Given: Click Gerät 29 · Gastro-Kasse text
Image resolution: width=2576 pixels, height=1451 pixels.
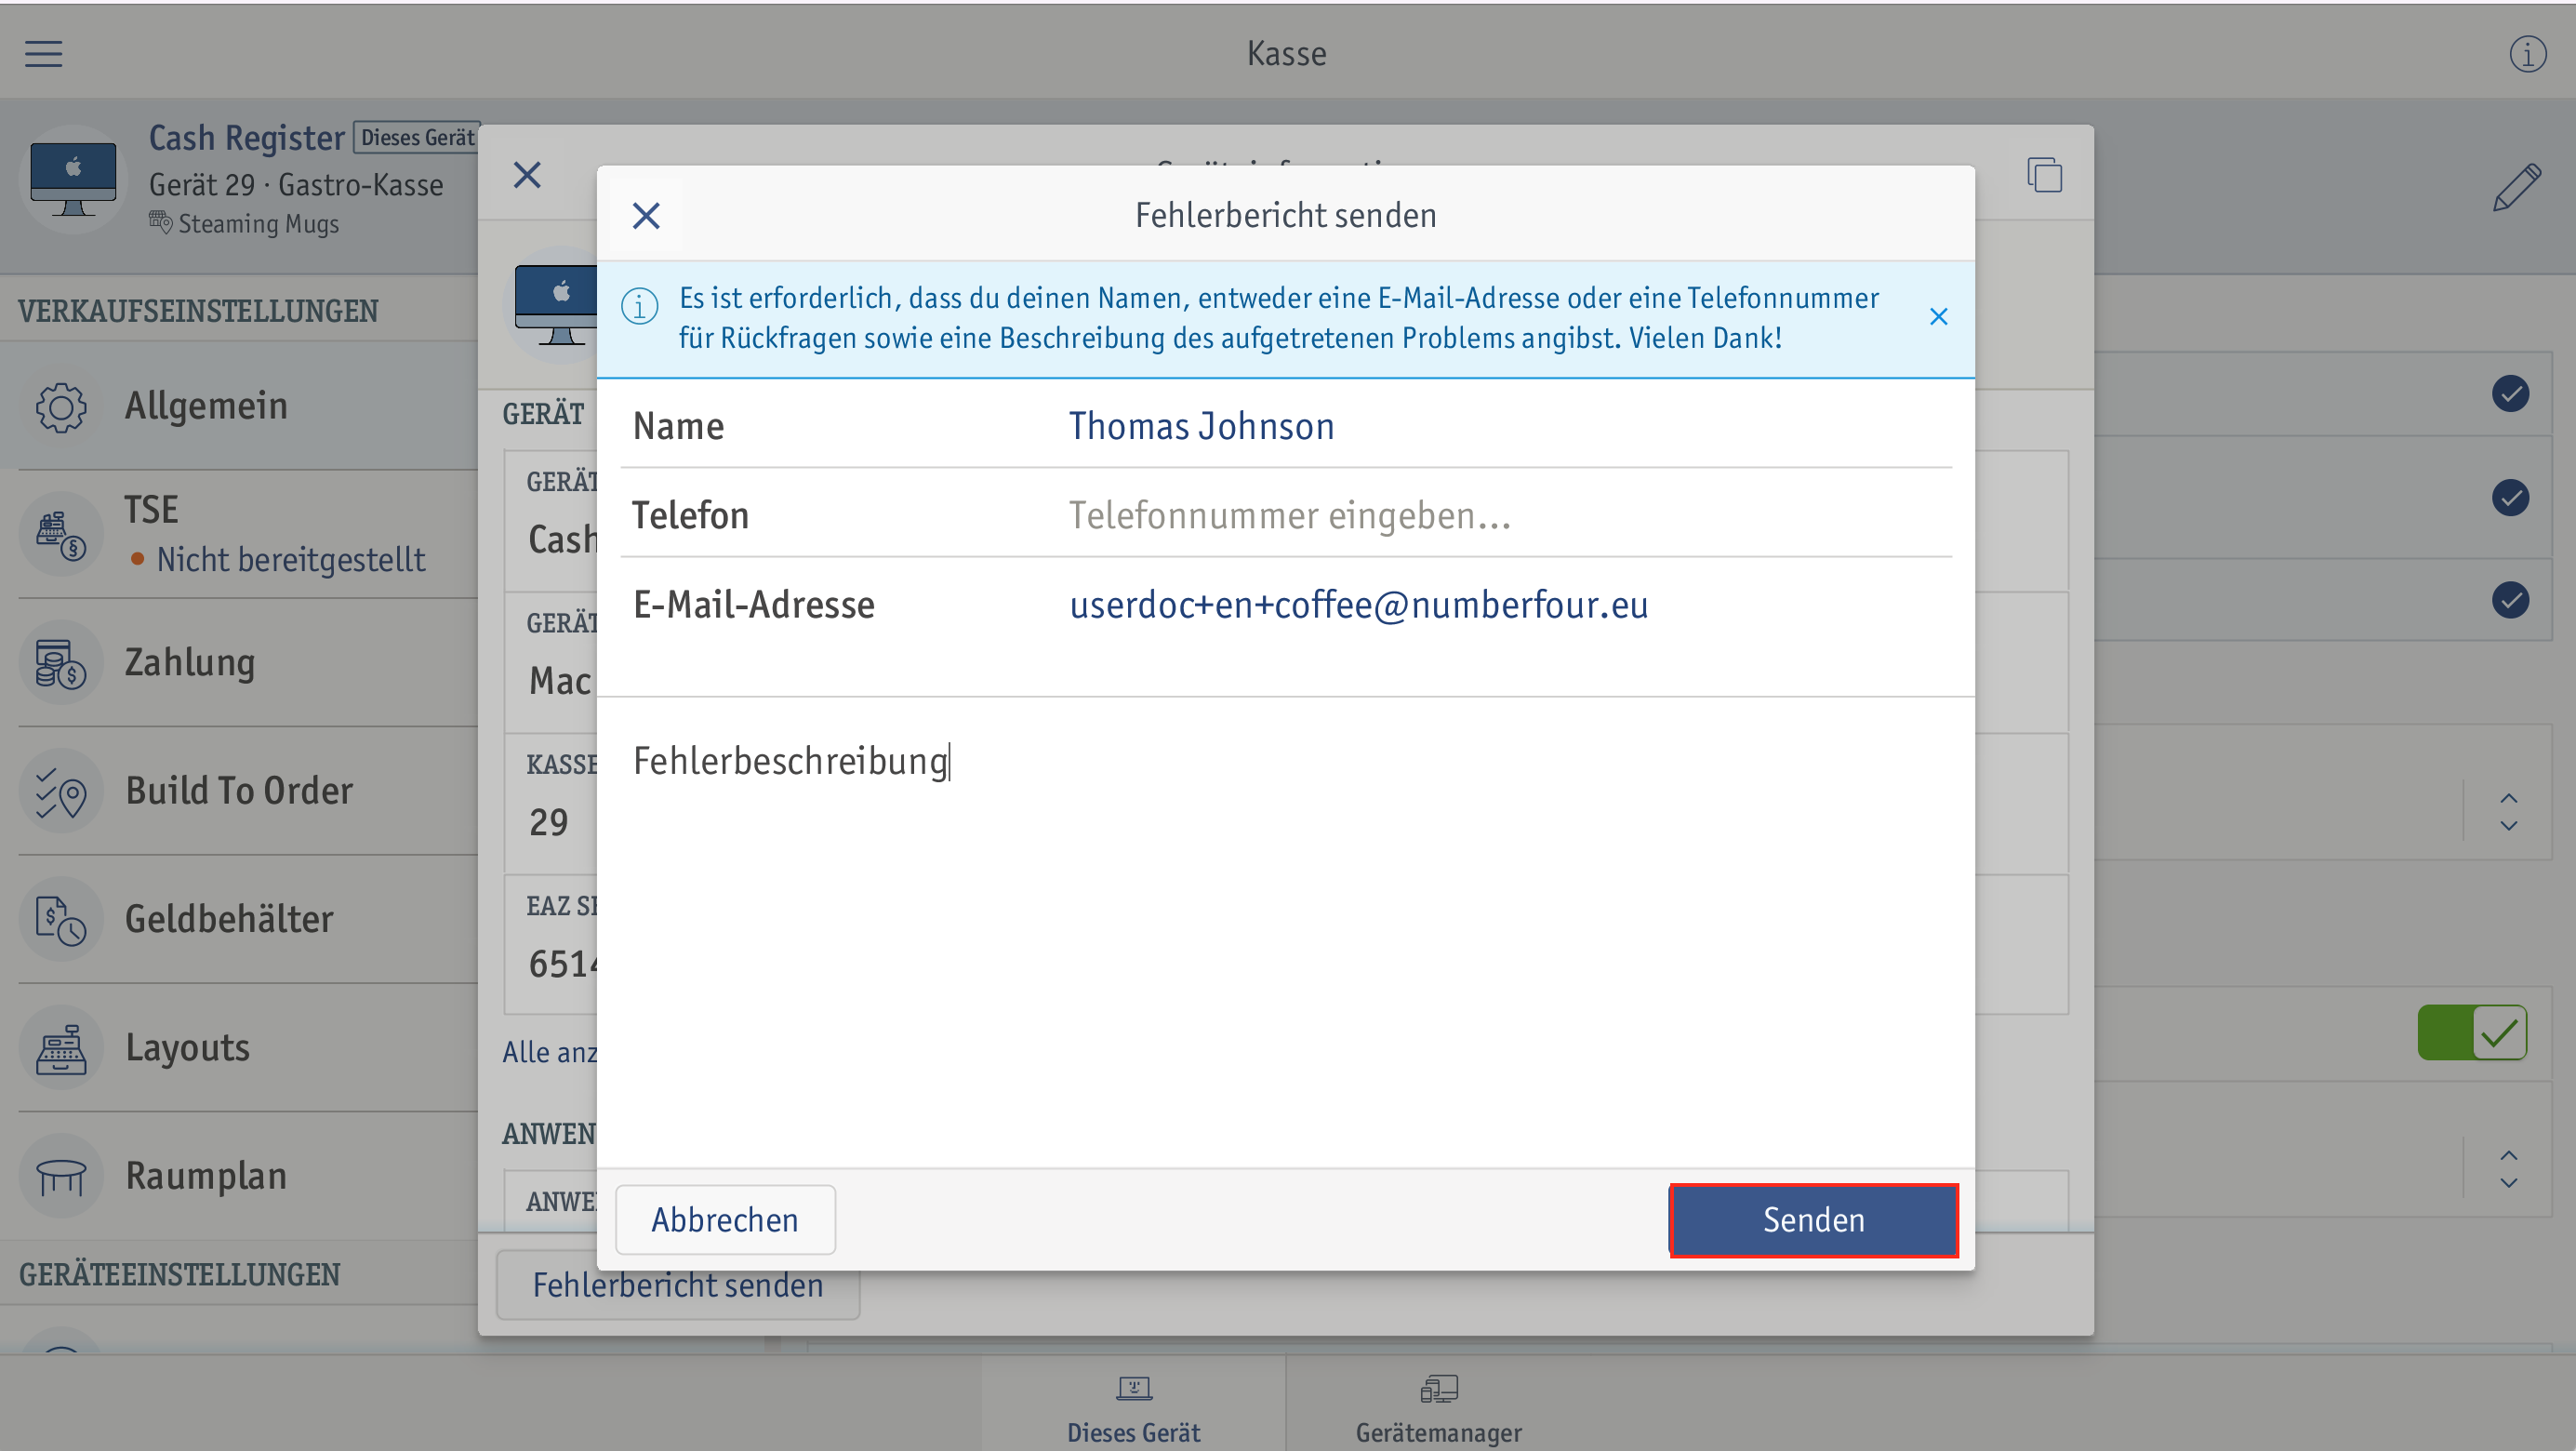Looking at the screenshot, I should 296,185.
